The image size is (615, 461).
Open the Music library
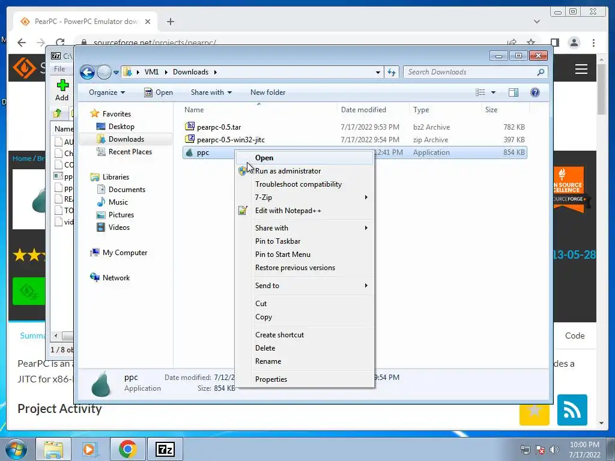118,202
